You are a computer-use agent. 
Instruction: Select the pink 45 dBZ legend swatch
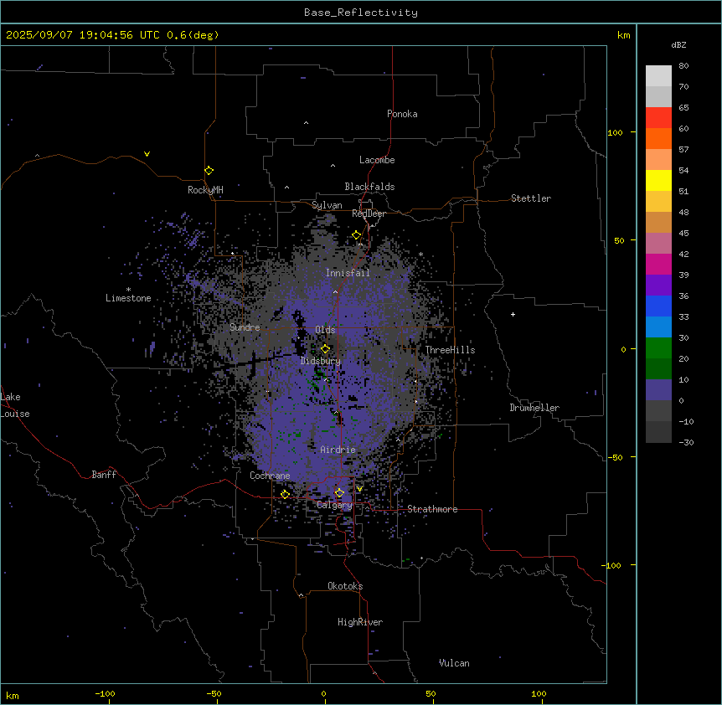(x=658, y=244)
